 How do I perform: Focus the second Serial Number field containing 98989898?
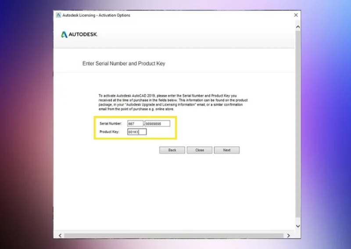pos(157,124)
